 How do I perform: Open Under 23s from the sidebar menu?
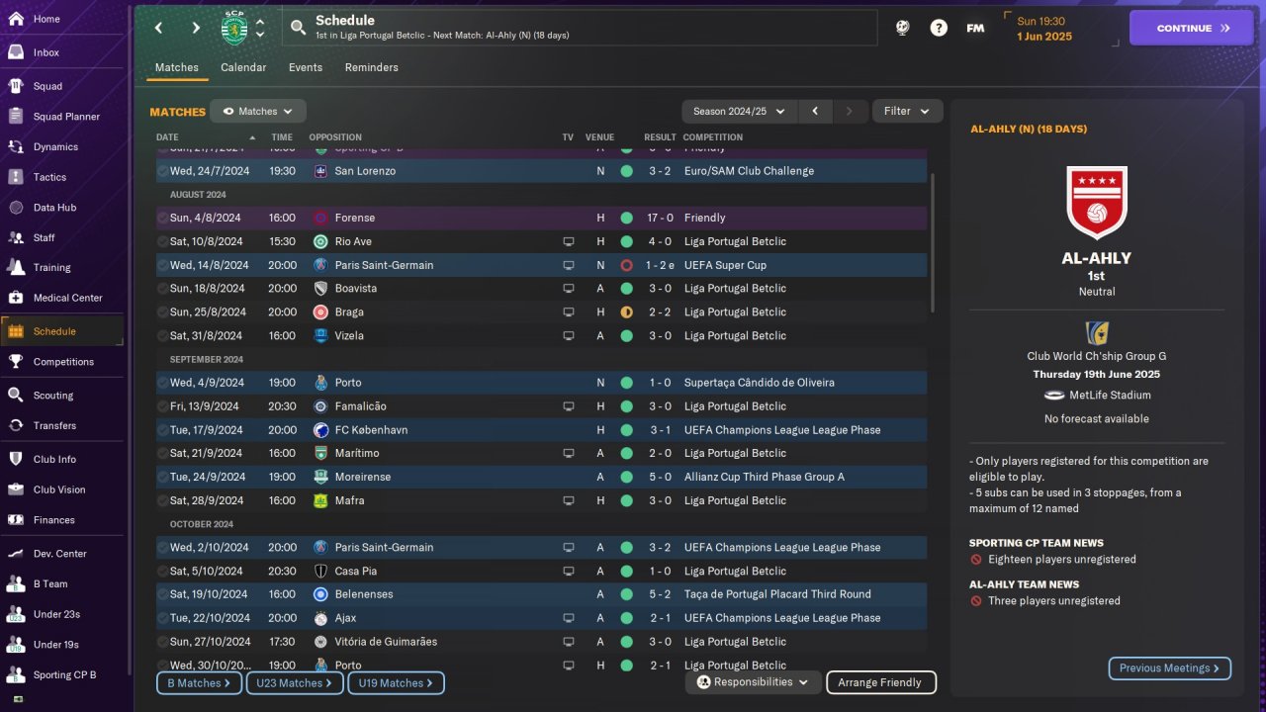(63, 614)
